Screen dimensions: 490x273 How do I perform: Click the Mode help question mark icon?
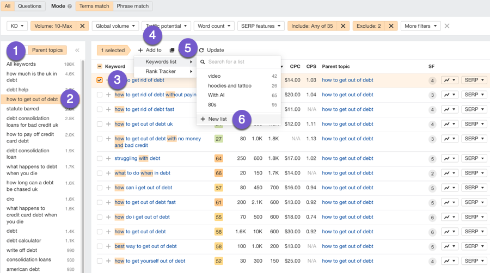[x=70, y=7]
